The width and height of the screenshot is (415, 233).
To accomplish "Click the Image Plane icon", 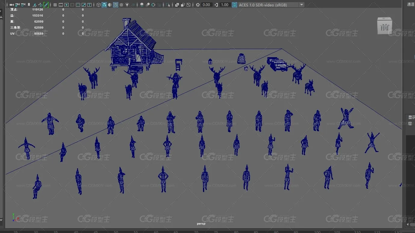I will (35, 5).
